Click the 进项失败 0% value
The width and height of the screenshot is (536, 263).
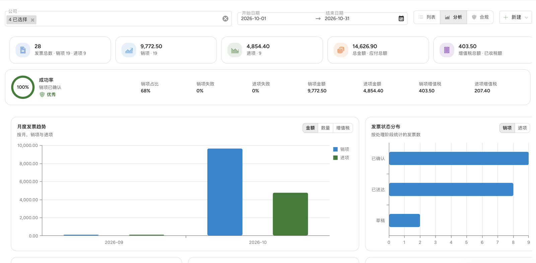(x=256, y=91)
